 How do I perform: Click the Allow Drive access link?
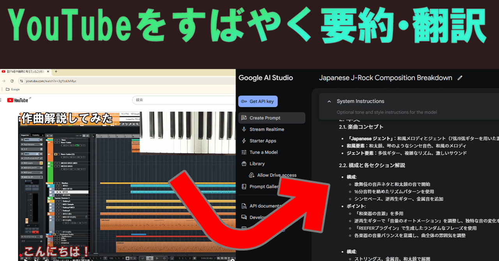tap(276, 175)
